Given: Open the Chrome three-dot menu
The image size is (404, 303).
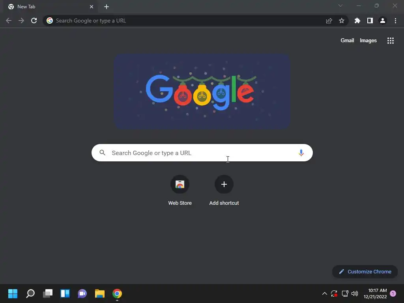Looking at the screenshot, I should pos(395,21).
